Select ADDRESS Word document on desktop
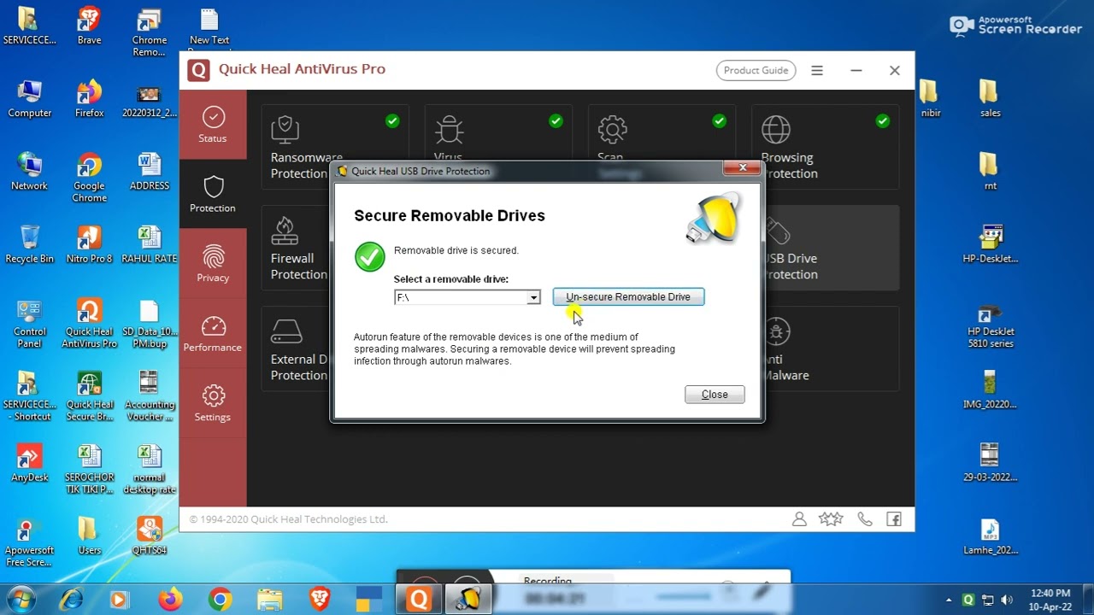Image resolution: width=1094 pixels, height=615 pixels. pos(149,171)
